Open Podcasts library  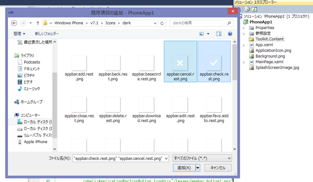tap(29, 62)
